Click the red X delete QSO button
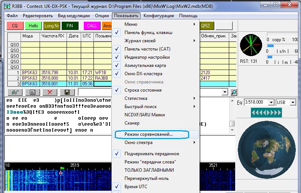The width and height of the screenshot is (301, 193). pos(49,92)
